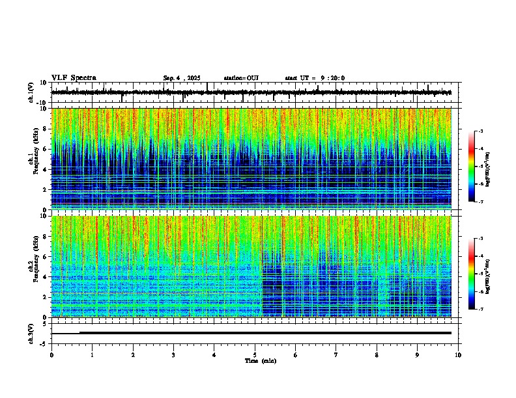
Task: Click the 'Time (min)' axis label
Action: [x=261, y=361]
